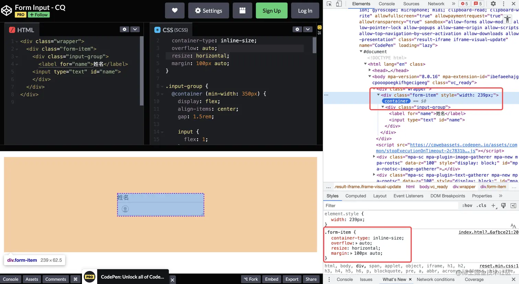The height and width of the screenshot is (284, 519).
Task: Toggle DevTools device toolbar icon
Action: (x=339, y=4)
